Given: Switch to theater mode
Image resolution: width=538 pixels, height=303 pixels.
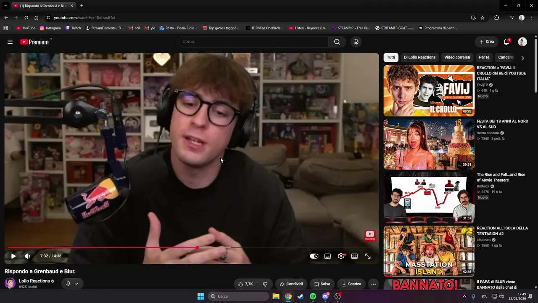Looking at the screenshot, I should click(354, 256).
